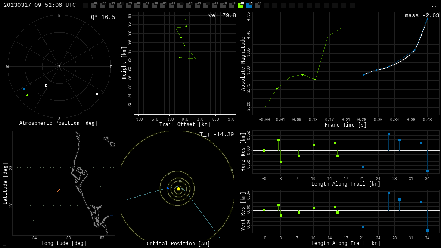The image size is (441, 248).
Task: Click the blue highlighted station 19 indicator
Action: pyautogui.click(x=249, y=5)
